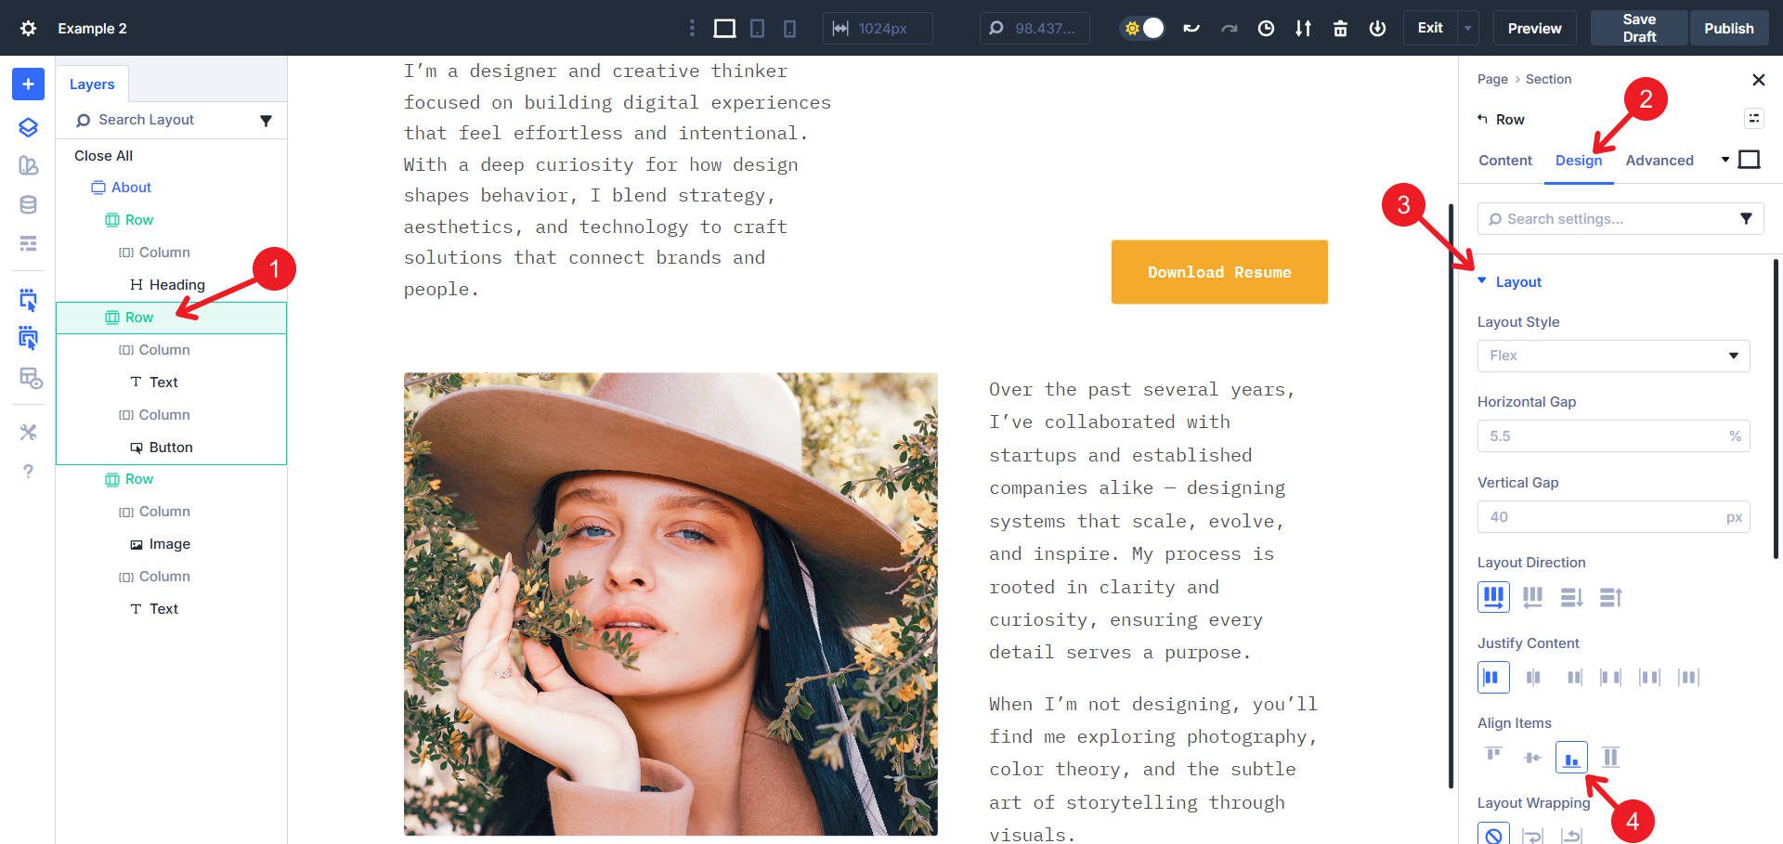Open the Content tab
1783x844 pixels.
click(x=1504, y=161)
